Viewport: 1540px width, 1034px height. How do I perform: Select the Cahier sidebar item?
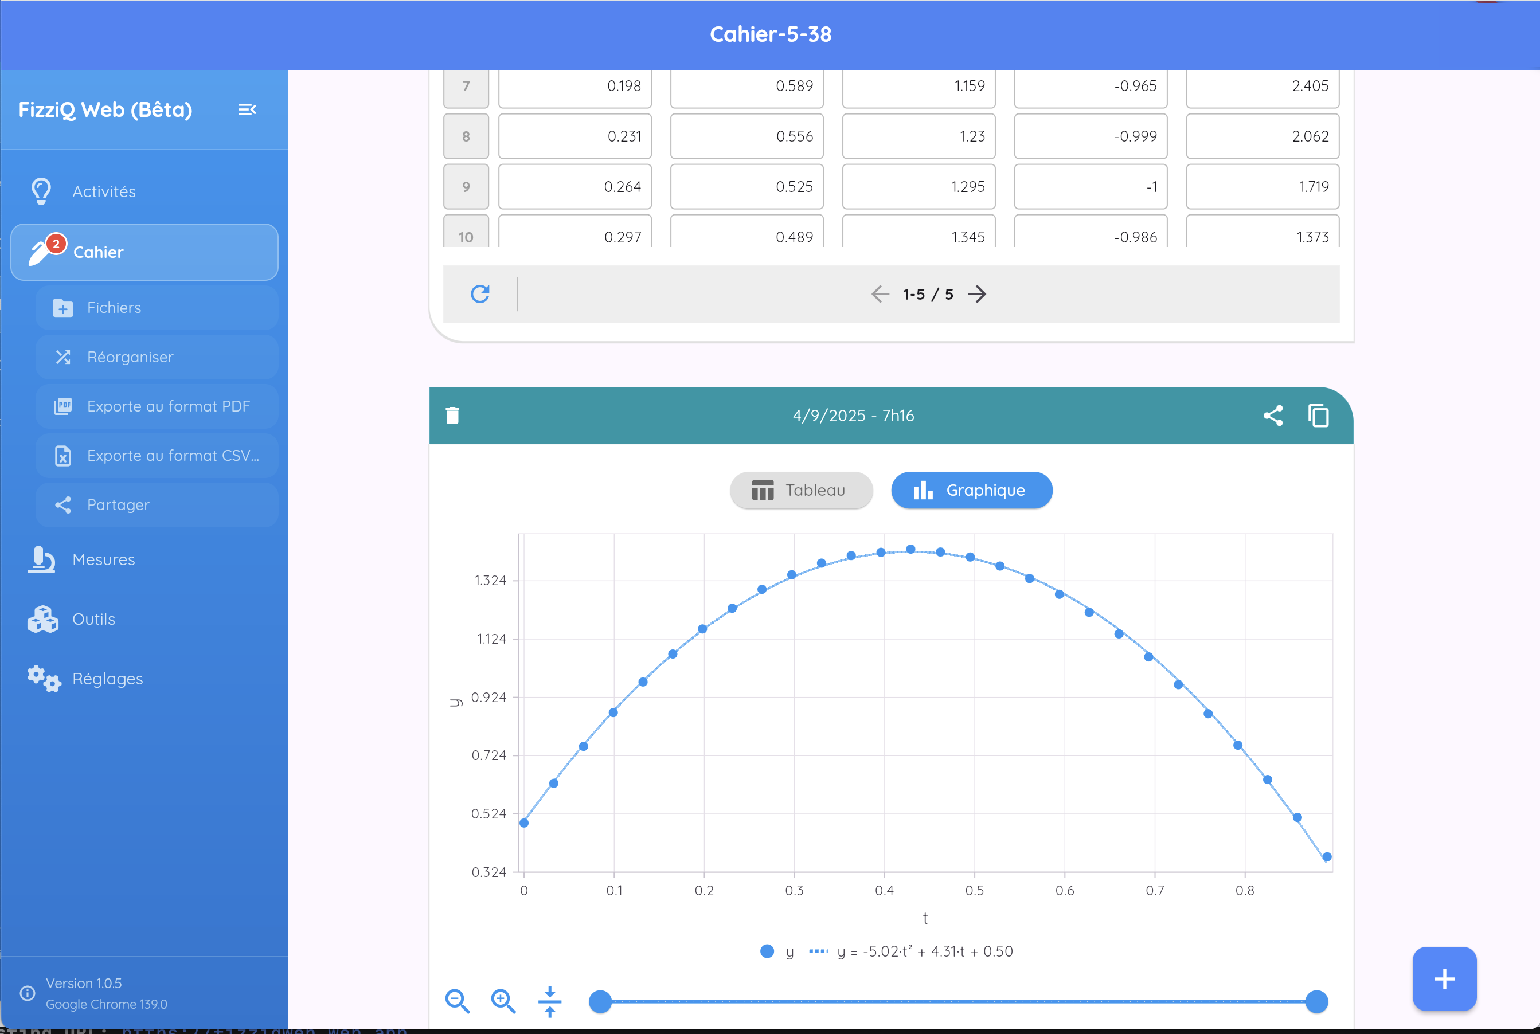[x=144, y=252]
